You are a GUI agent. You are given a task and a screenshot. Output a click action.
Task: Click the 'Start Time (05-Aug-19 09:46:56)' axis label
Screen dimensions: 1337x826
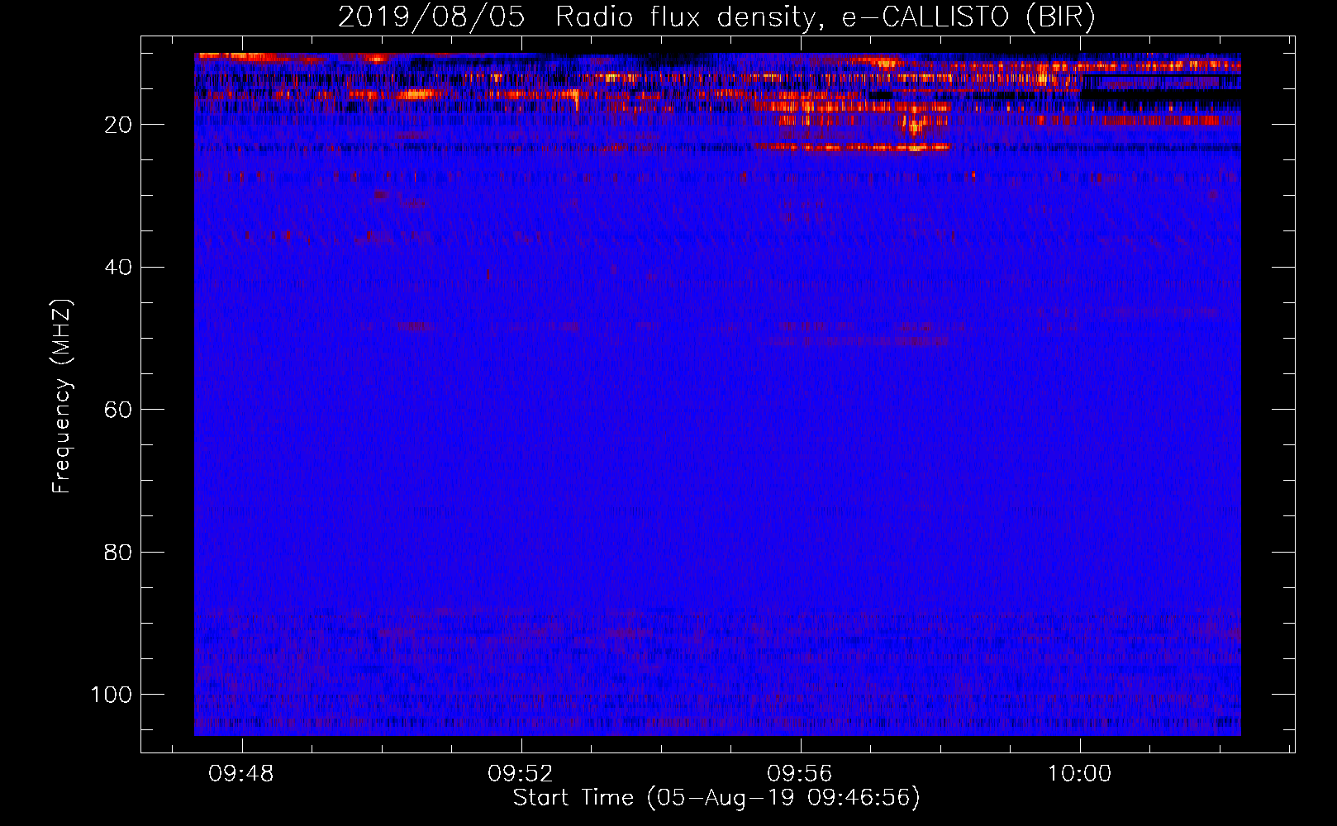(x=716, y=798)
